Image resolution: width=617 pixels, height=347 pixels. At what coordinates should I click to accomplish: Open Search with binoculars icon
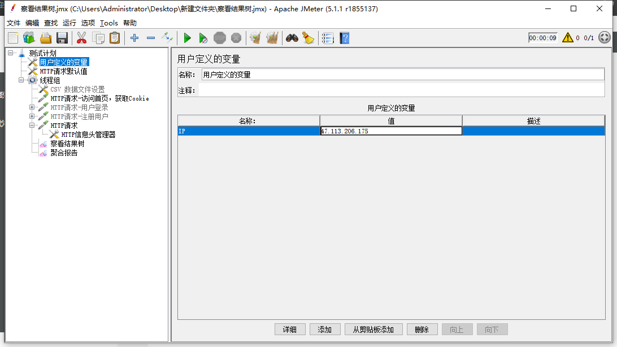point(292,38)
